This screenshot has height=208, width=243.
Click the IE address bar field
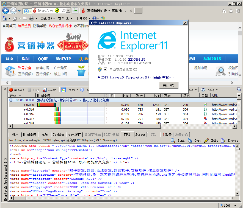point(46,11)
